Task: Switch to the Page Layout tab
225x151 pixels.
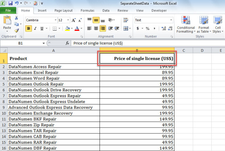Action: (63, 11)
